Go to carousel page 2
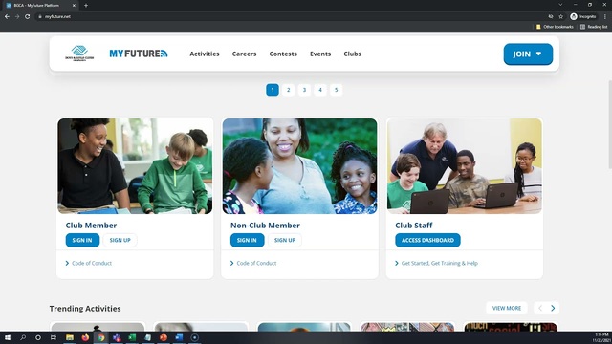612x344 pixels. click(x=289, y=90)
